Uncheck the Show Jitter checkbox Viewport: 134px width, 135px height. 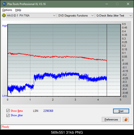click(x=8, y=115)
